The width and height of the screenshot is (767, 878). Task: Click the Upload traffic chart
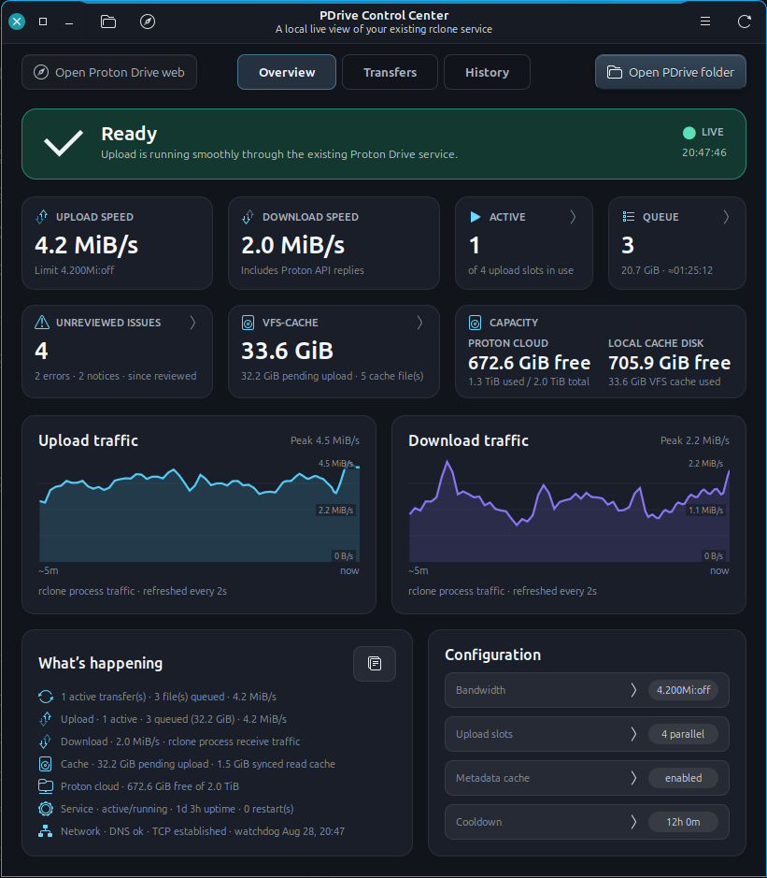click(x=199, y=511)
